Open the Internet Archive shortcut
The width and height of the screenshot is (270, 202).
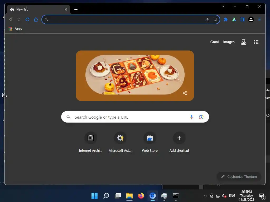tap(91, 142)
